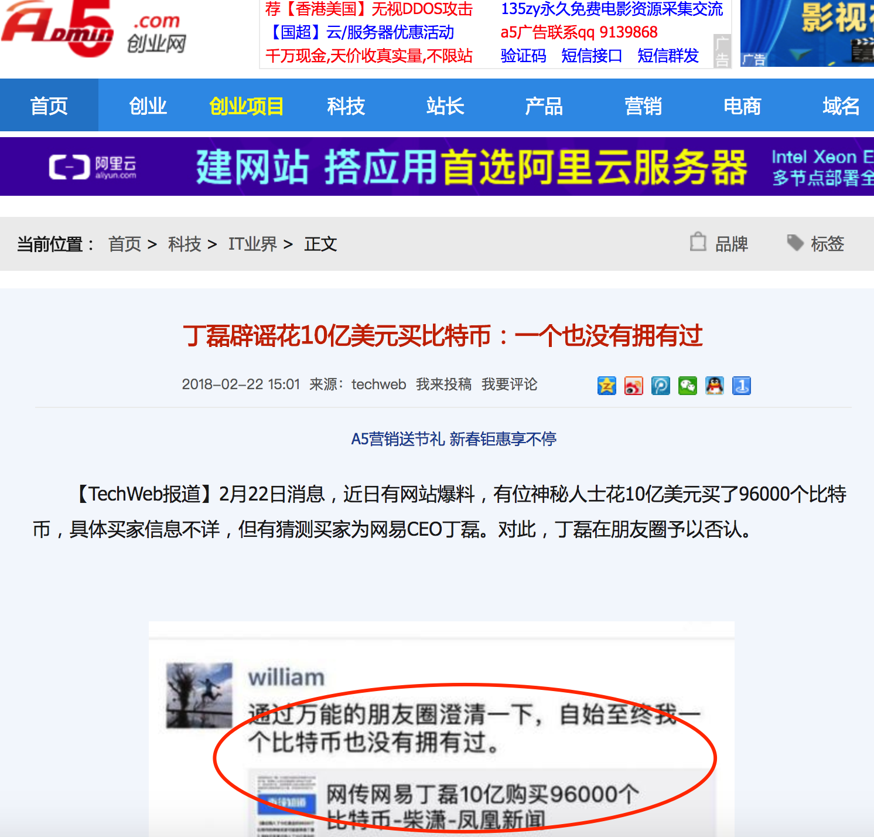
Task: Switch to the 站长 navigation tab
Action: (x=445, y=106)
